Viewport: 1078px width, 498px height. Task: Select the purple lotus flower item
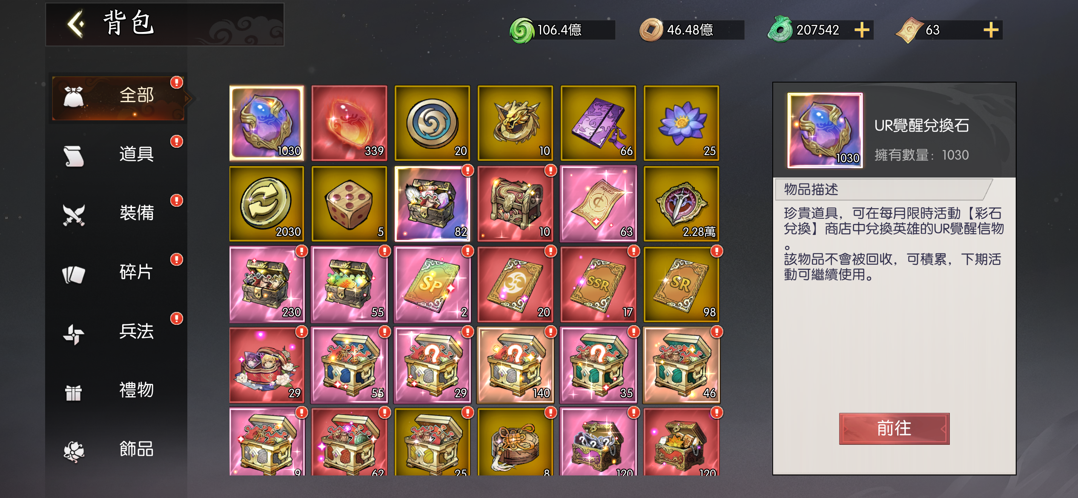coord(681,123)
